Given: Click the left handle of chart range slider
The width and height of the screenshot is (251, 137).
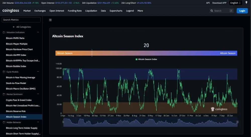Looking at the screenshot, I should click(63, 122).
